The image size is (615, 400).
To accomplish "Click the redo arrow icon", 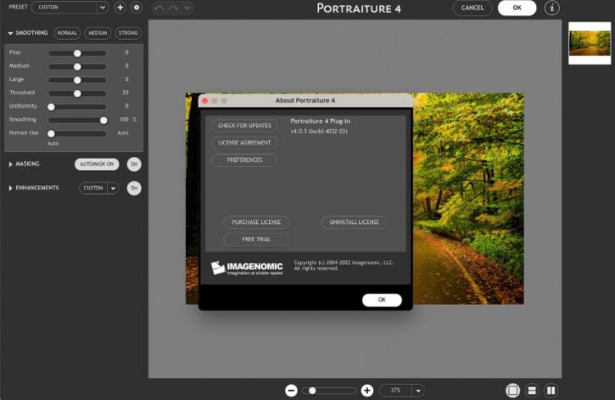I will click(x=173, y=8).
